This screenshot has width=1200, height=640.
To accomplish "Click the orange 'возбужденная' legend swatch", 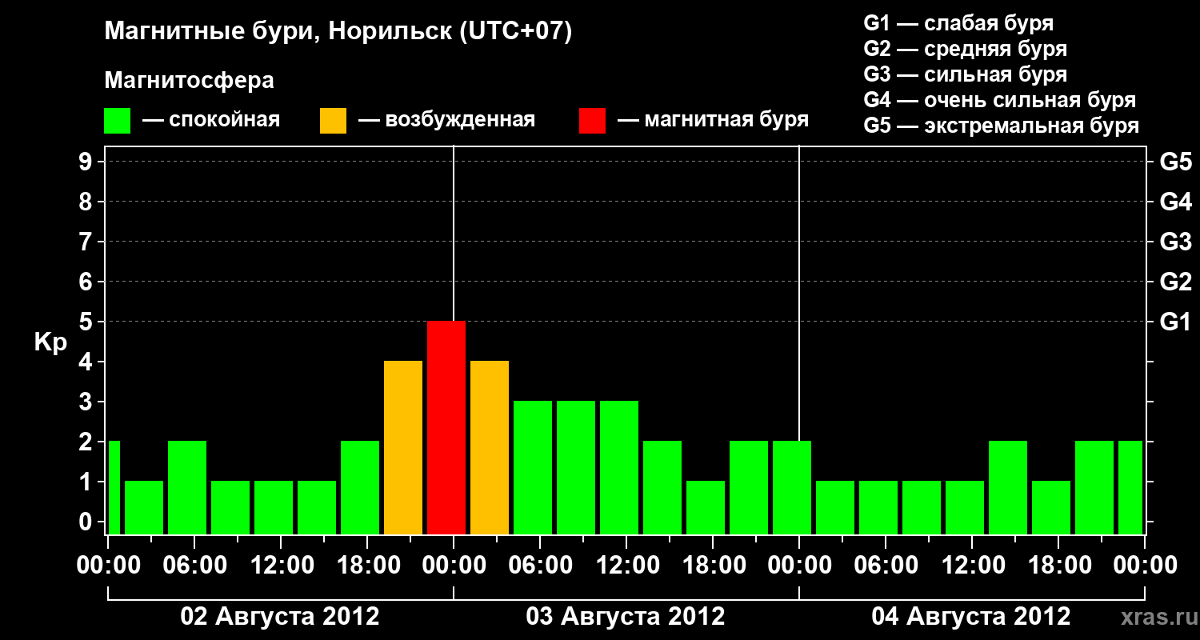I will tap(333, 121).
